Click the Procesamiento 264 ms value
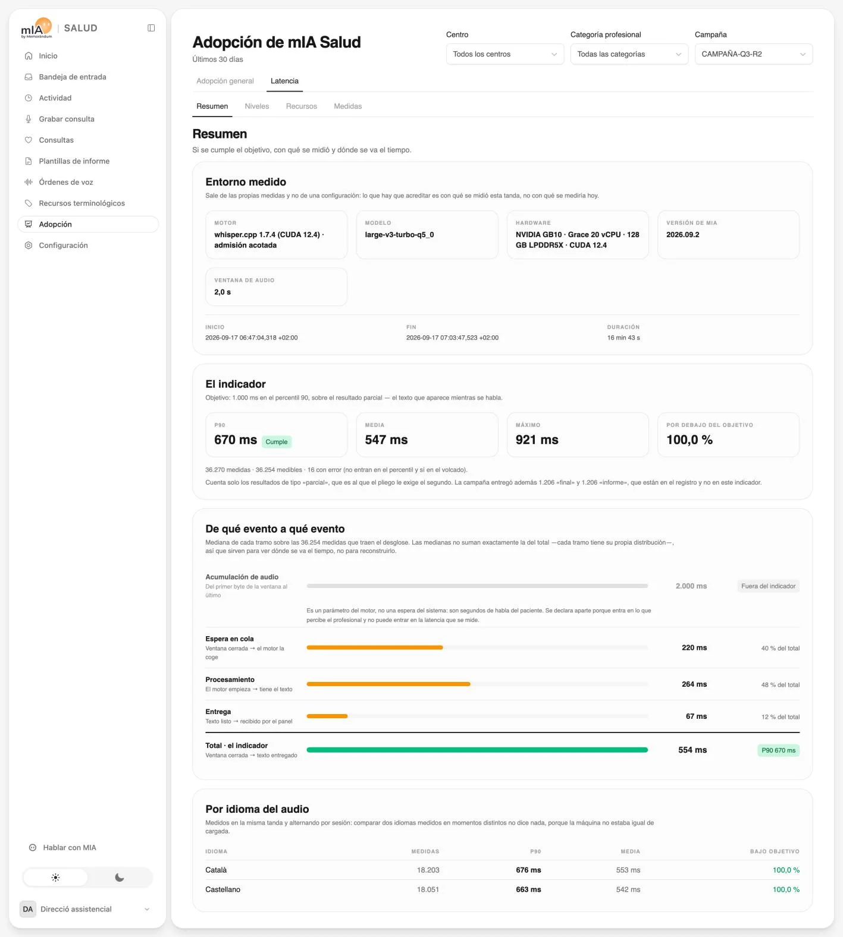The height and width of the screenshot is (937, 843). tap(694, 684)
